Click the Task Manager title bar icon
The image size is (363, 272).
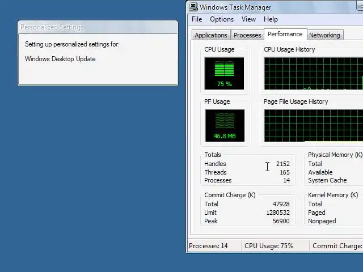coord(193,7)
